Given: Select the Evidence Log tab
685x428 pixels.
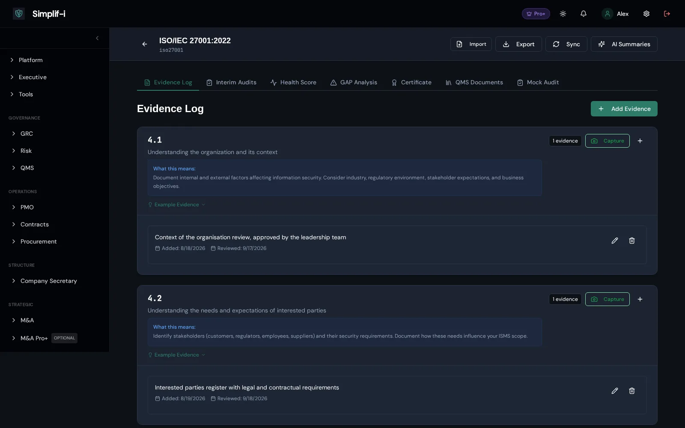Looking at the screenshot, I should 168,82.
